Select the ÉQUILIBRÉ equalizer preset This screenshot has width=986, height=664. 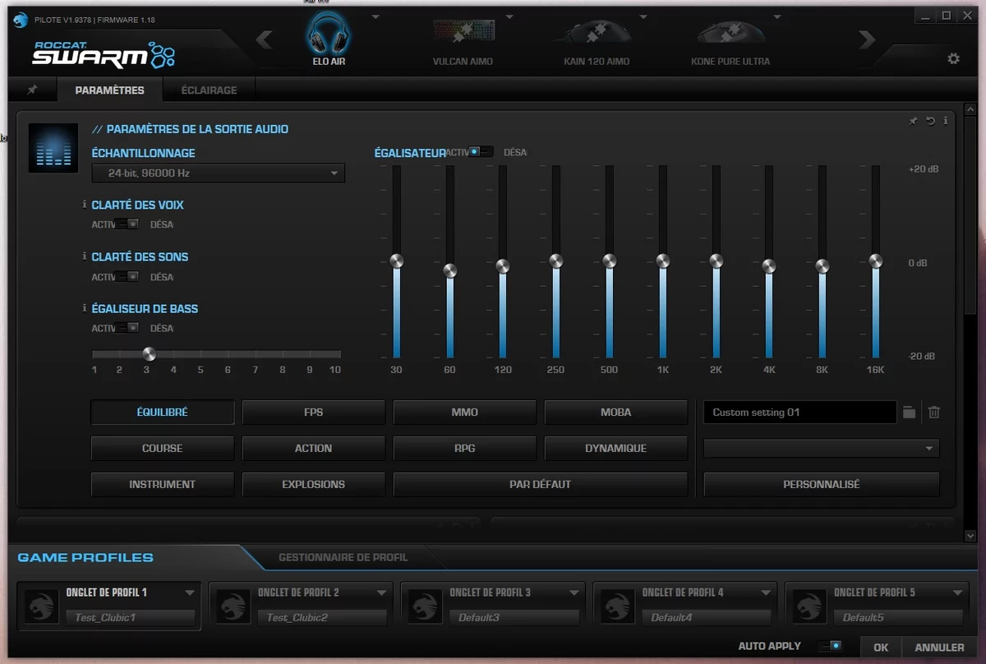click(x=163, y=413)
